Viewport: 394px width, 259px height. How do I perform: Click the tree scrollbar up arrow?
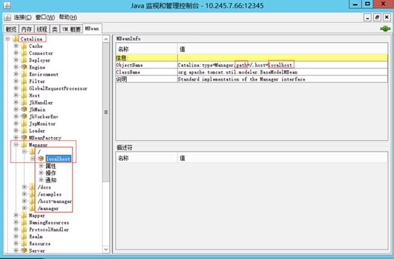coord(106,39)
